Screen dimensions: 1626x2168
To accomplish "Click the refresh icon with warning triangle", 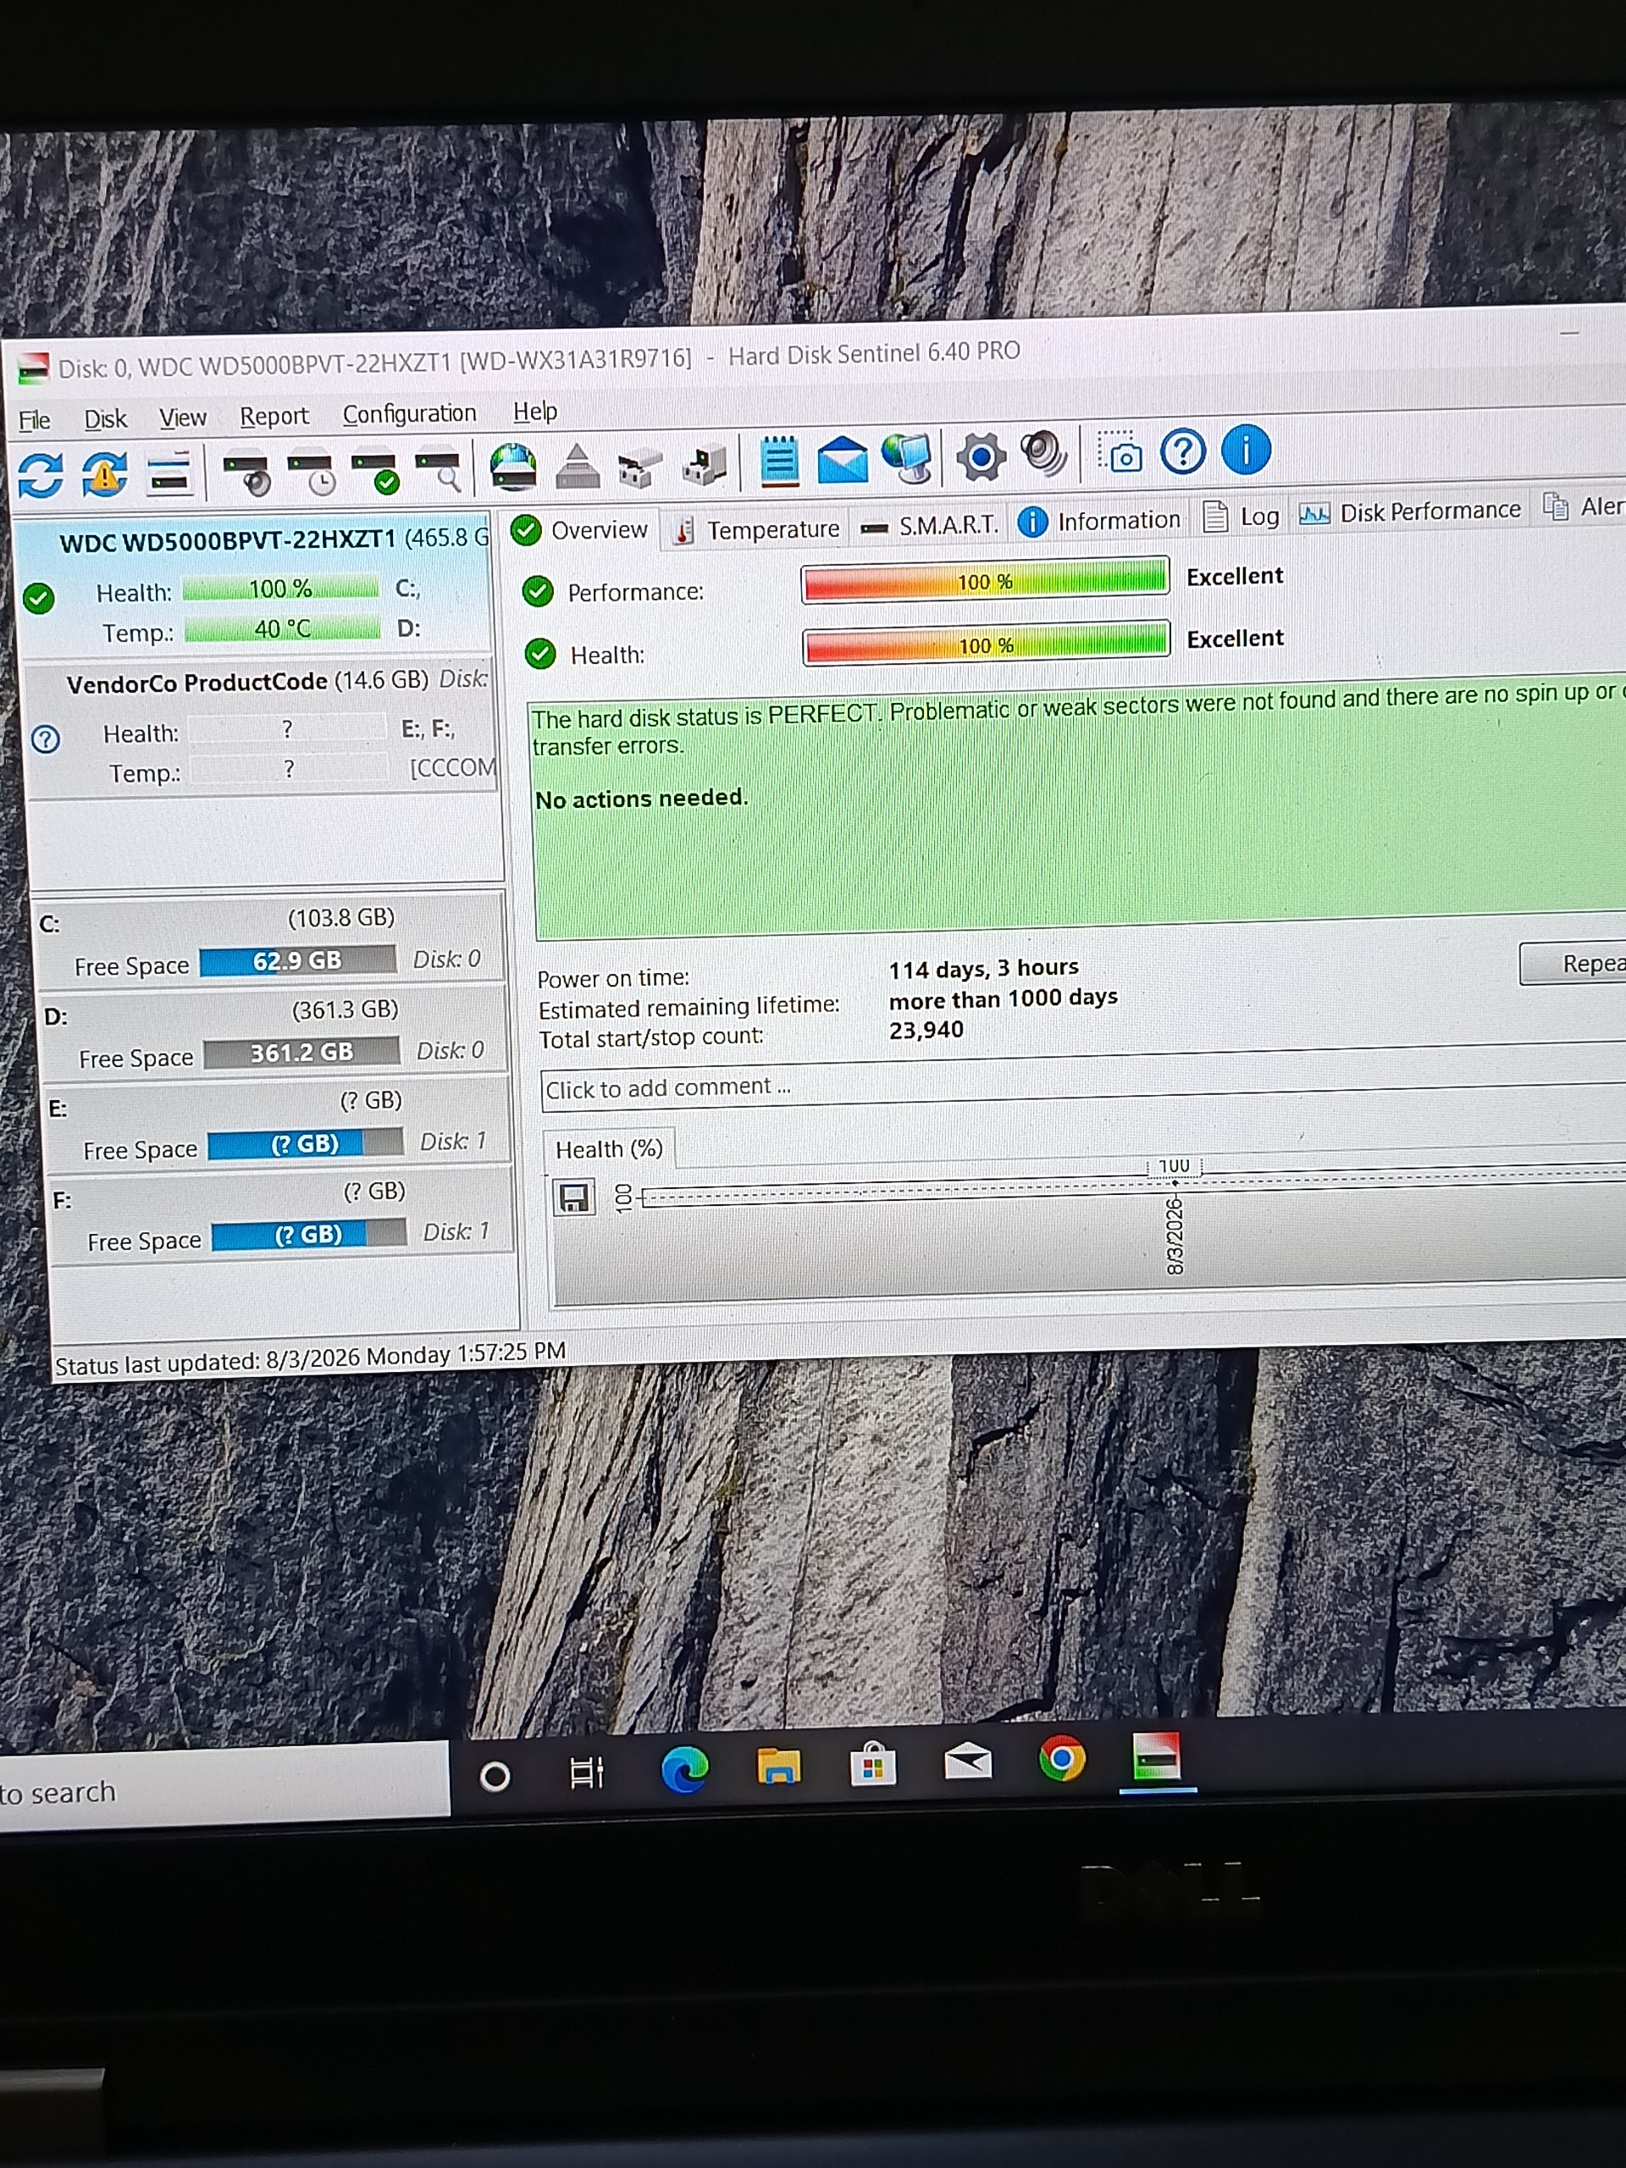I will (105, 473).
